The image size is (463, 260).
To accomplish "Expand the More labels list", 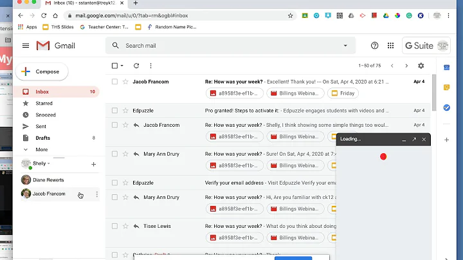I will point(41,149).
